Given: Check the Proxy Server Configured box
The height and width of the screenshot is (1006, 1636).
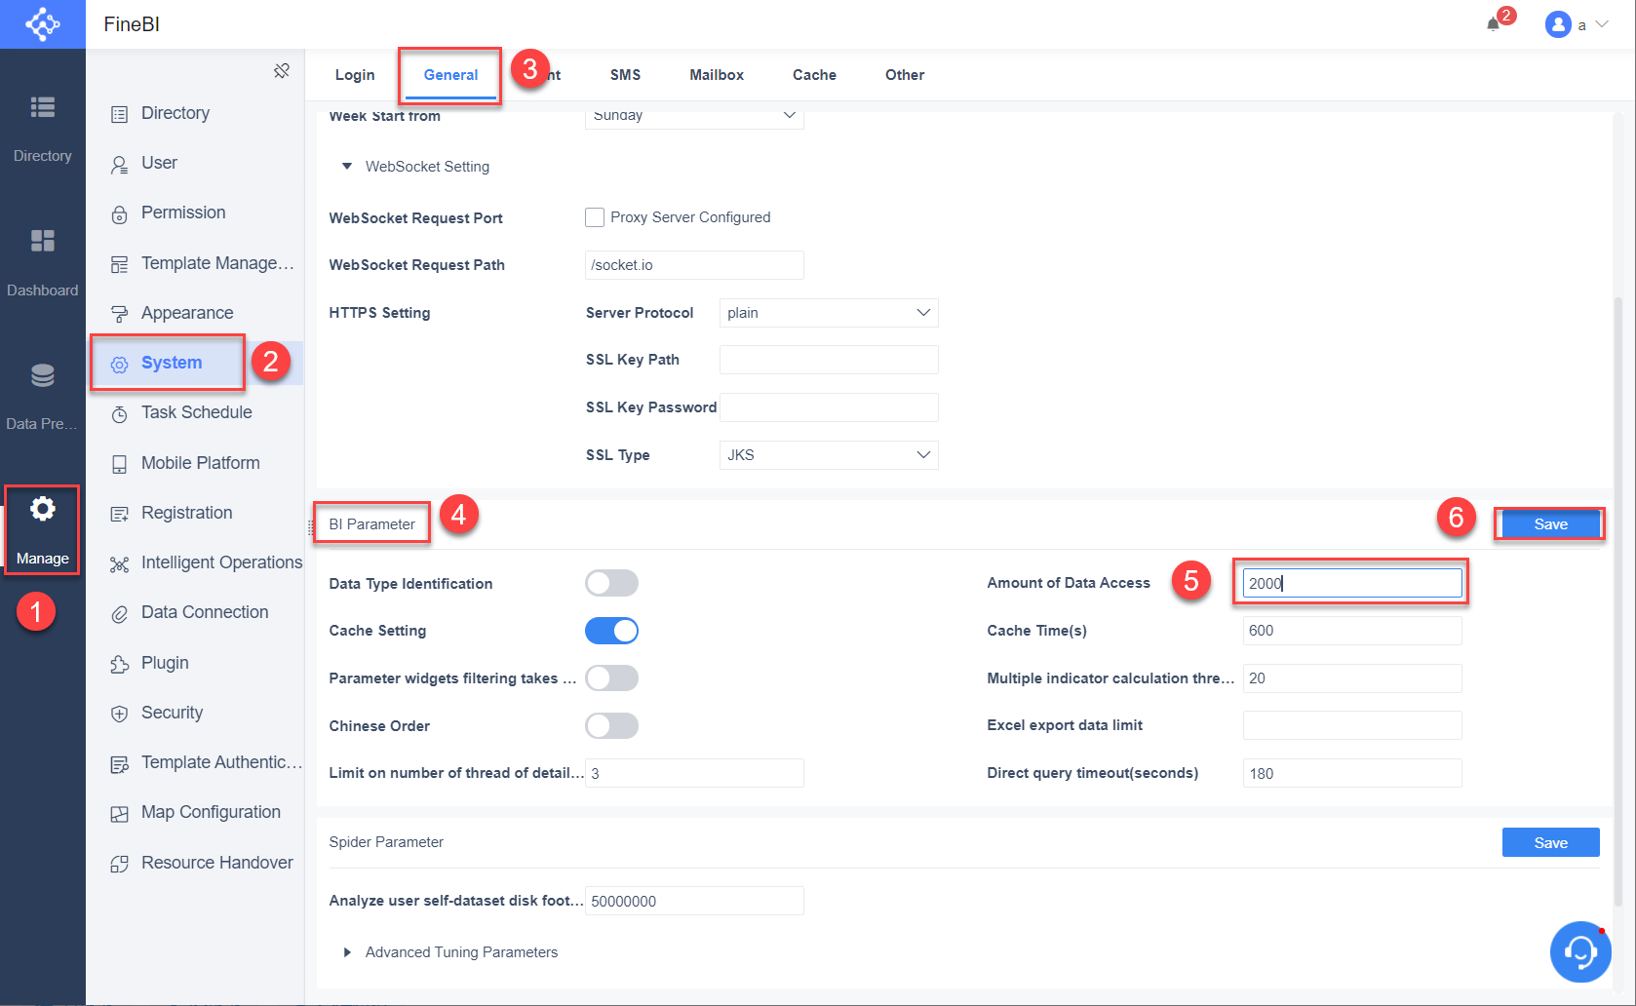Looking at the screenshot, I should [595, 217].
